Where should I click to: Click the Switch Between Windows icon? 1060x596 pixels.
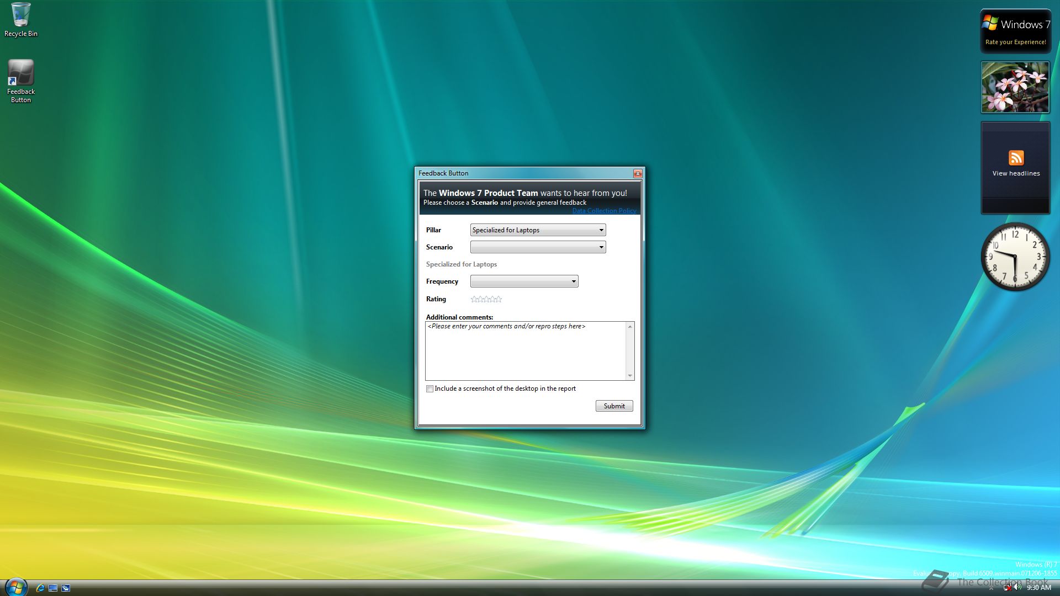click(66, 588)
